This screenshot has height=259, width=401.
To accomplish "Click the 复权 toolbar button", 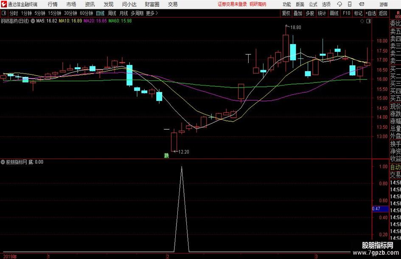I will tap(286, 13).
